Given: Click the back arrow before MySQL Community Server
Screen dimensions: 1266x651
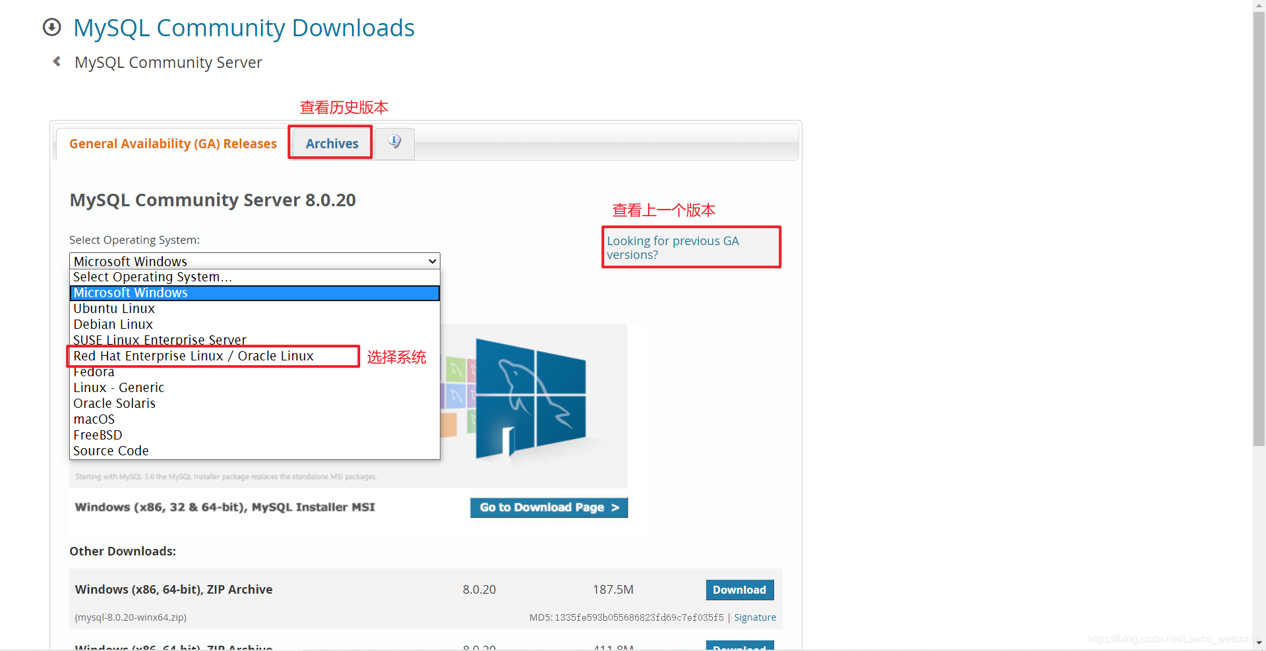Looking at the screenshot, I should pyautogui.click(x=57, y=61).
